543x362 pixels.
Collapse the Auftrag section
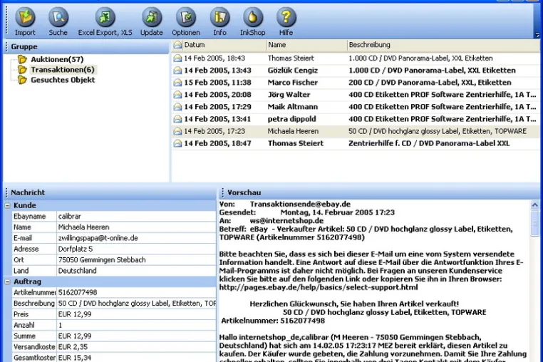coord(7,281)
